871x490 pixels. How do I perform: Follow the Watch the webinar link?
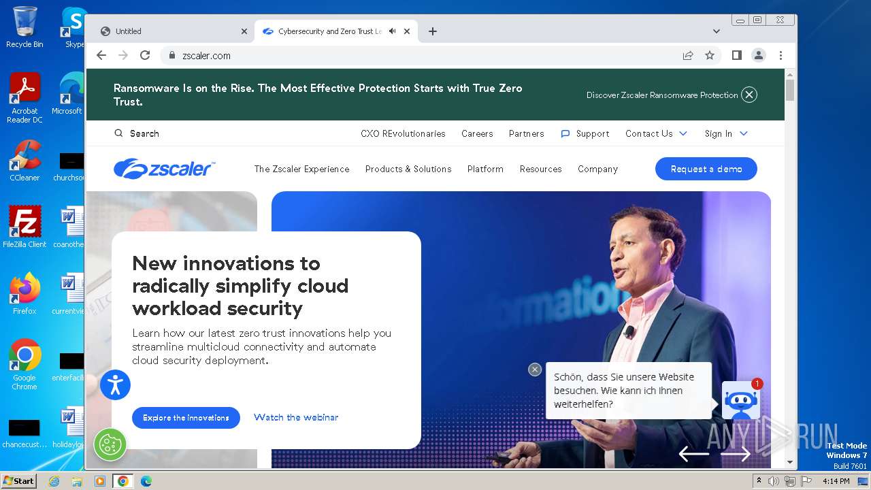(x=296, y=417)
